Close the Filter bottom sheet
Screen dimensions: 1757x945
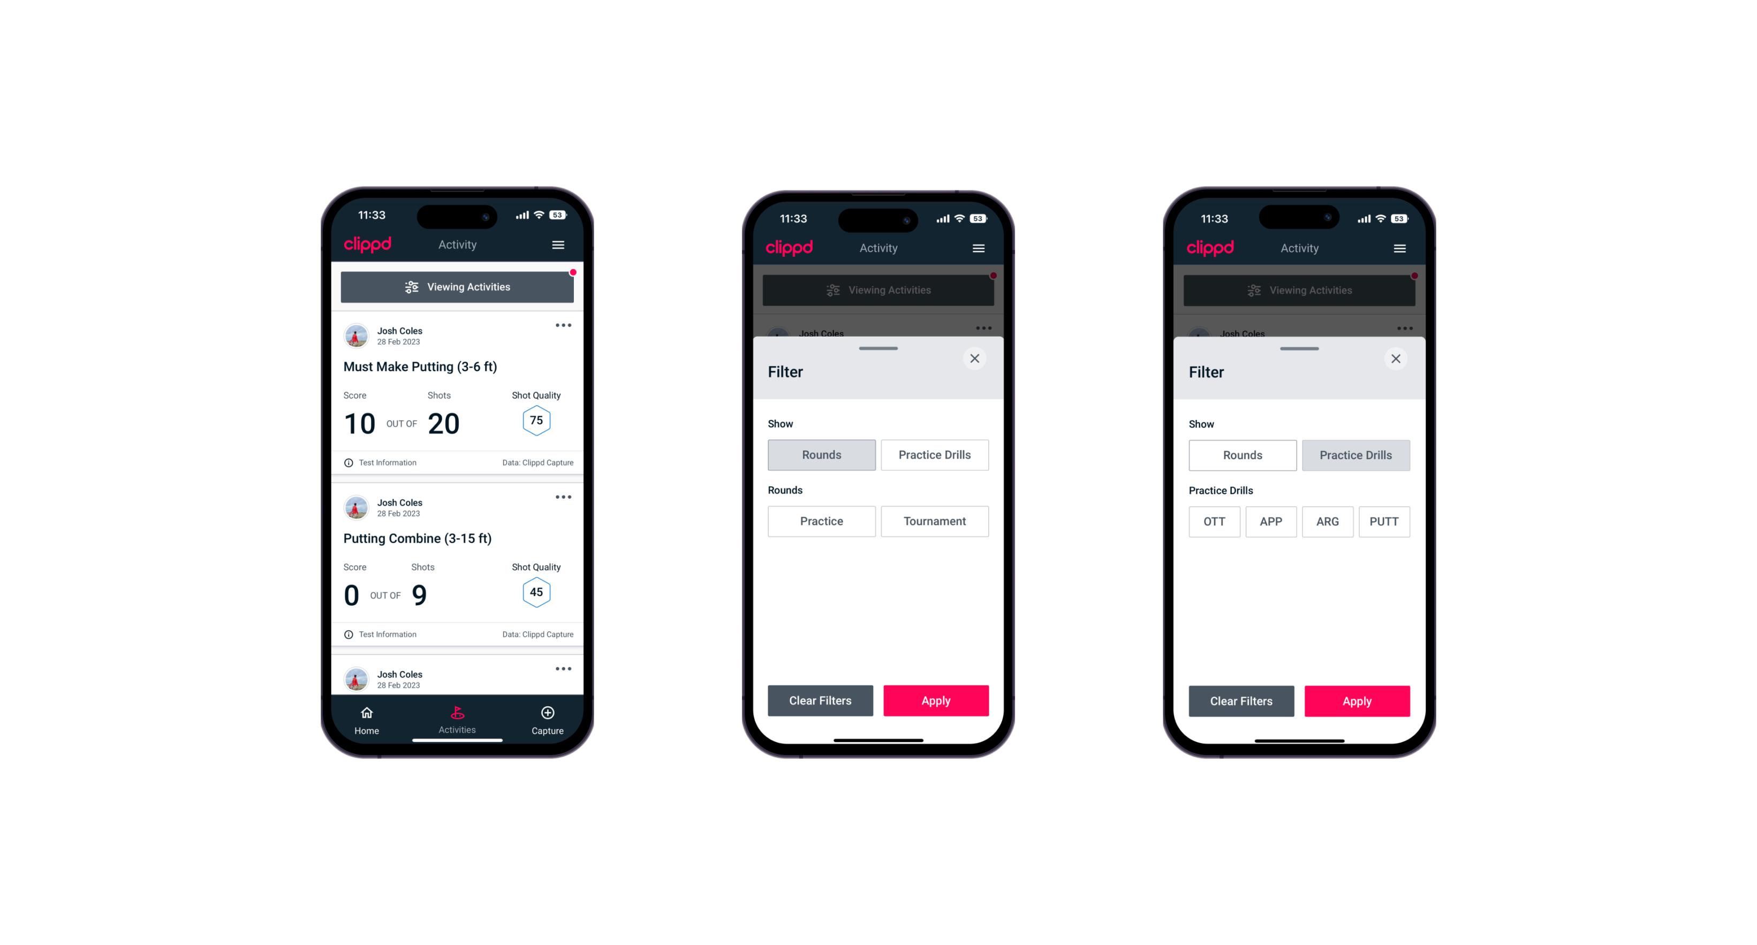tap(976, 359)
